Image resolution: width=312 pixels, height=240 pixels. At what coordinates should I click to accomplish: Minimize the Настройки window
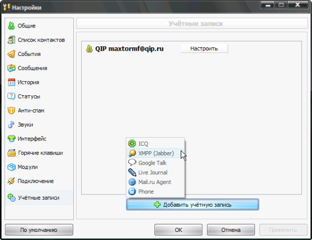click(268, 5)
